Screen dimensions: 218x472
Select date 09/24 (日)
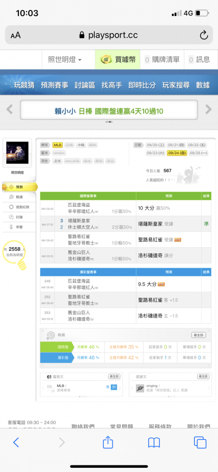(x=177, y=153)
